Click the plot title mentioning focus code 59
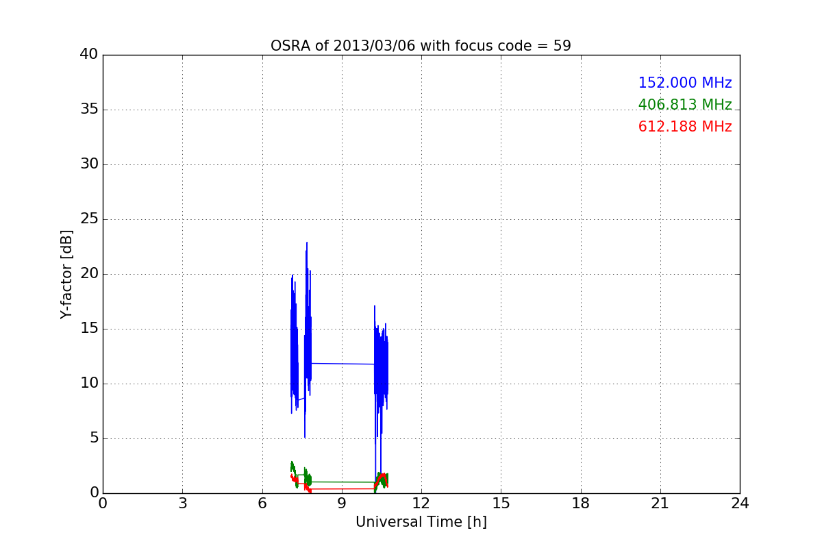The width and height of the screenshot is (822, 548). (x=421, y=46)
